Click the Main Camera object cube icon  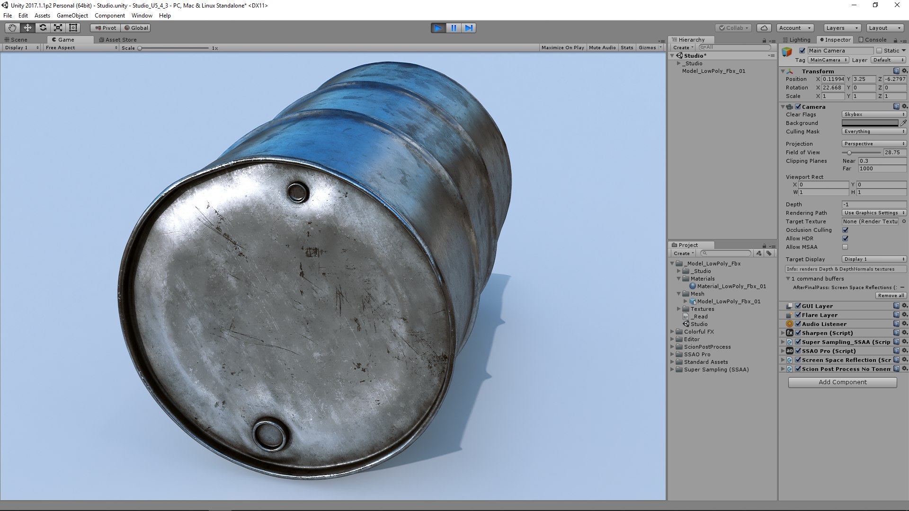tap(787, 52)
